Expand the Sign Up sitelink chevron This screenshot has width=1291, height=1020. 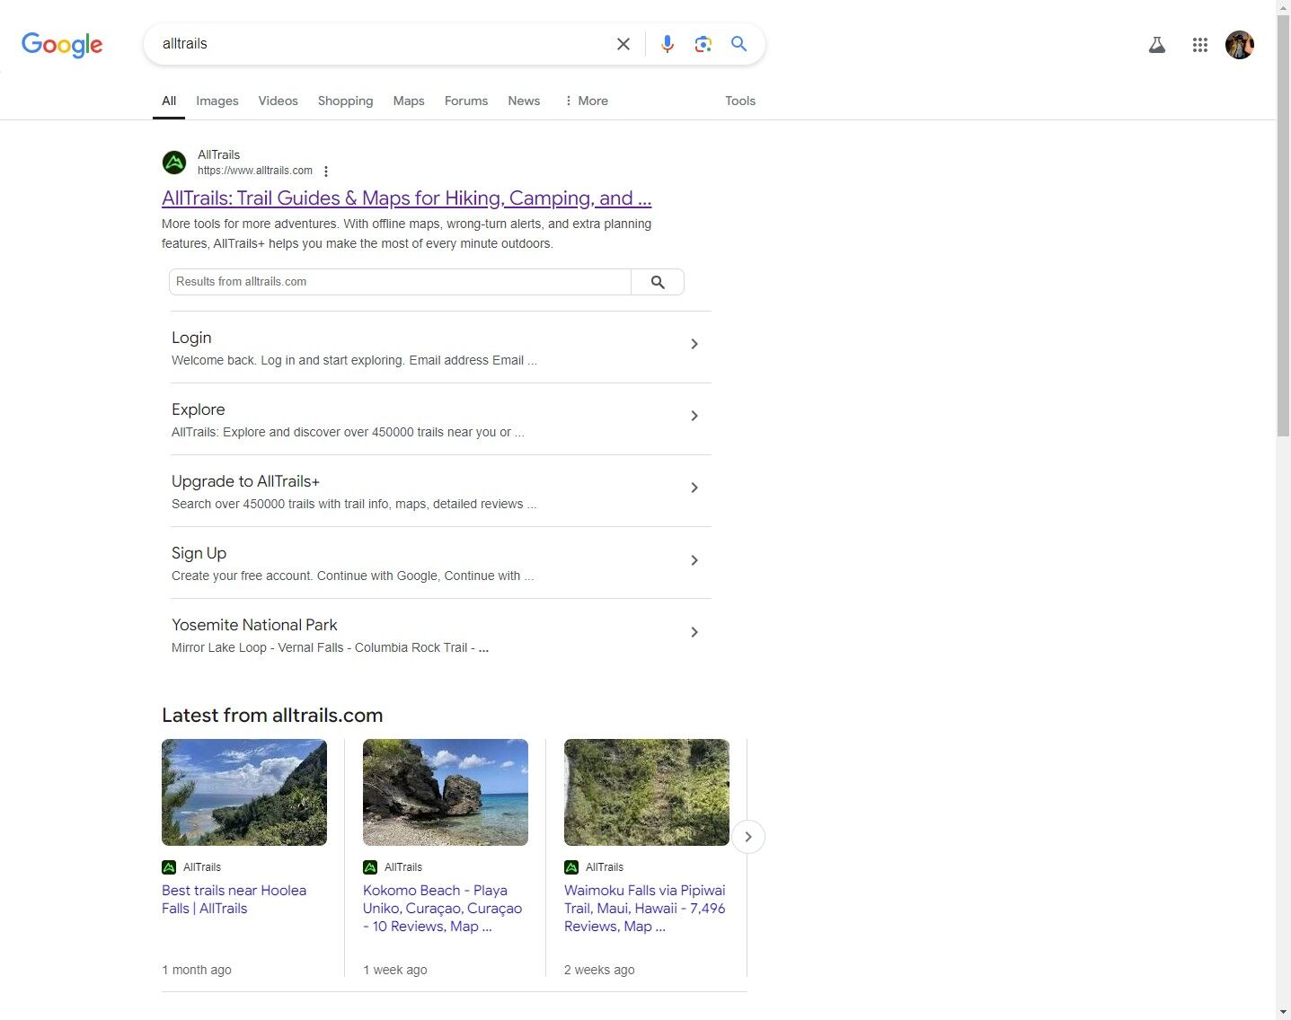694,560
